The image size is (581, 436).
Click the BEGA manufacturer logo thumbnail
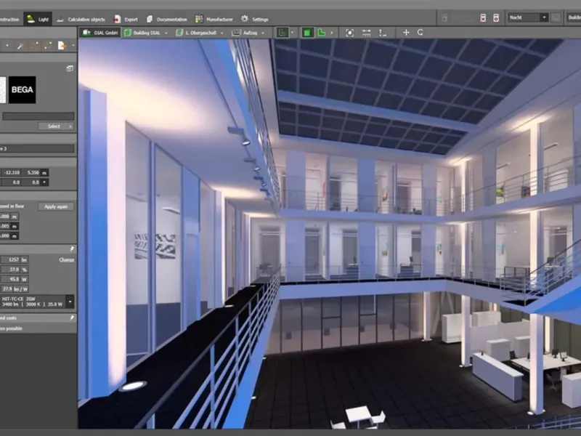[23, 89]
